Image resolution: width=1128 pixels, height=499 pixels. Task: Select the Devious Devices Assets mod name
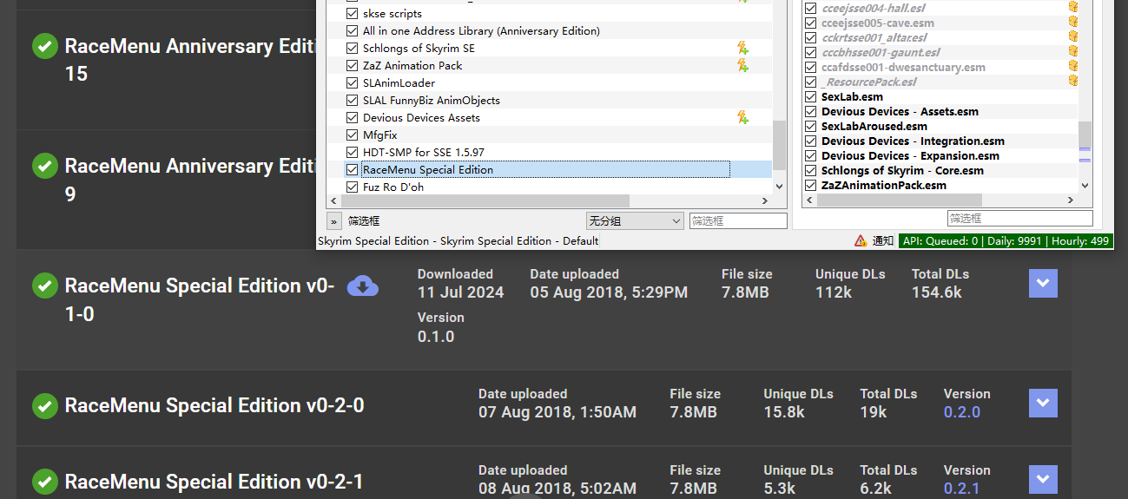tap(421, 118)
